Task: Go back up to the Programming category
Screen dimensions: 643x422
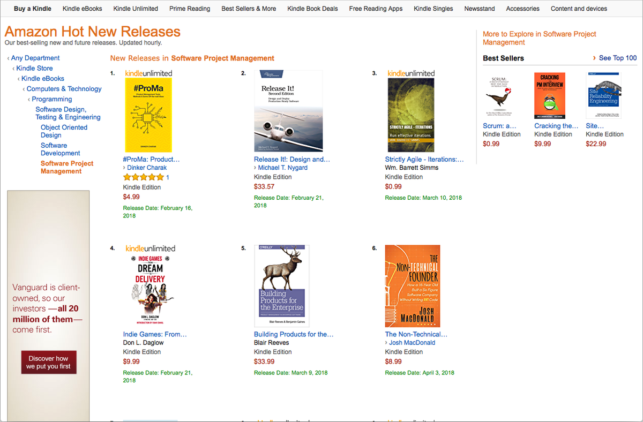Action: (51, 99)
